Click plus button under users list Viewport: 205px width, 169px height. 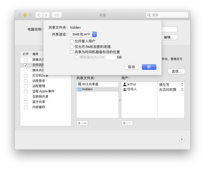[x=124, y=123]
